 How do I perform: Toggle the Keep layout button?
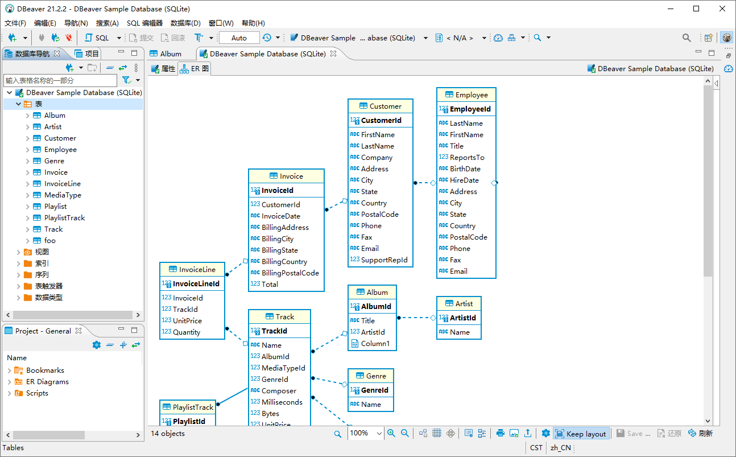(581, 434)
